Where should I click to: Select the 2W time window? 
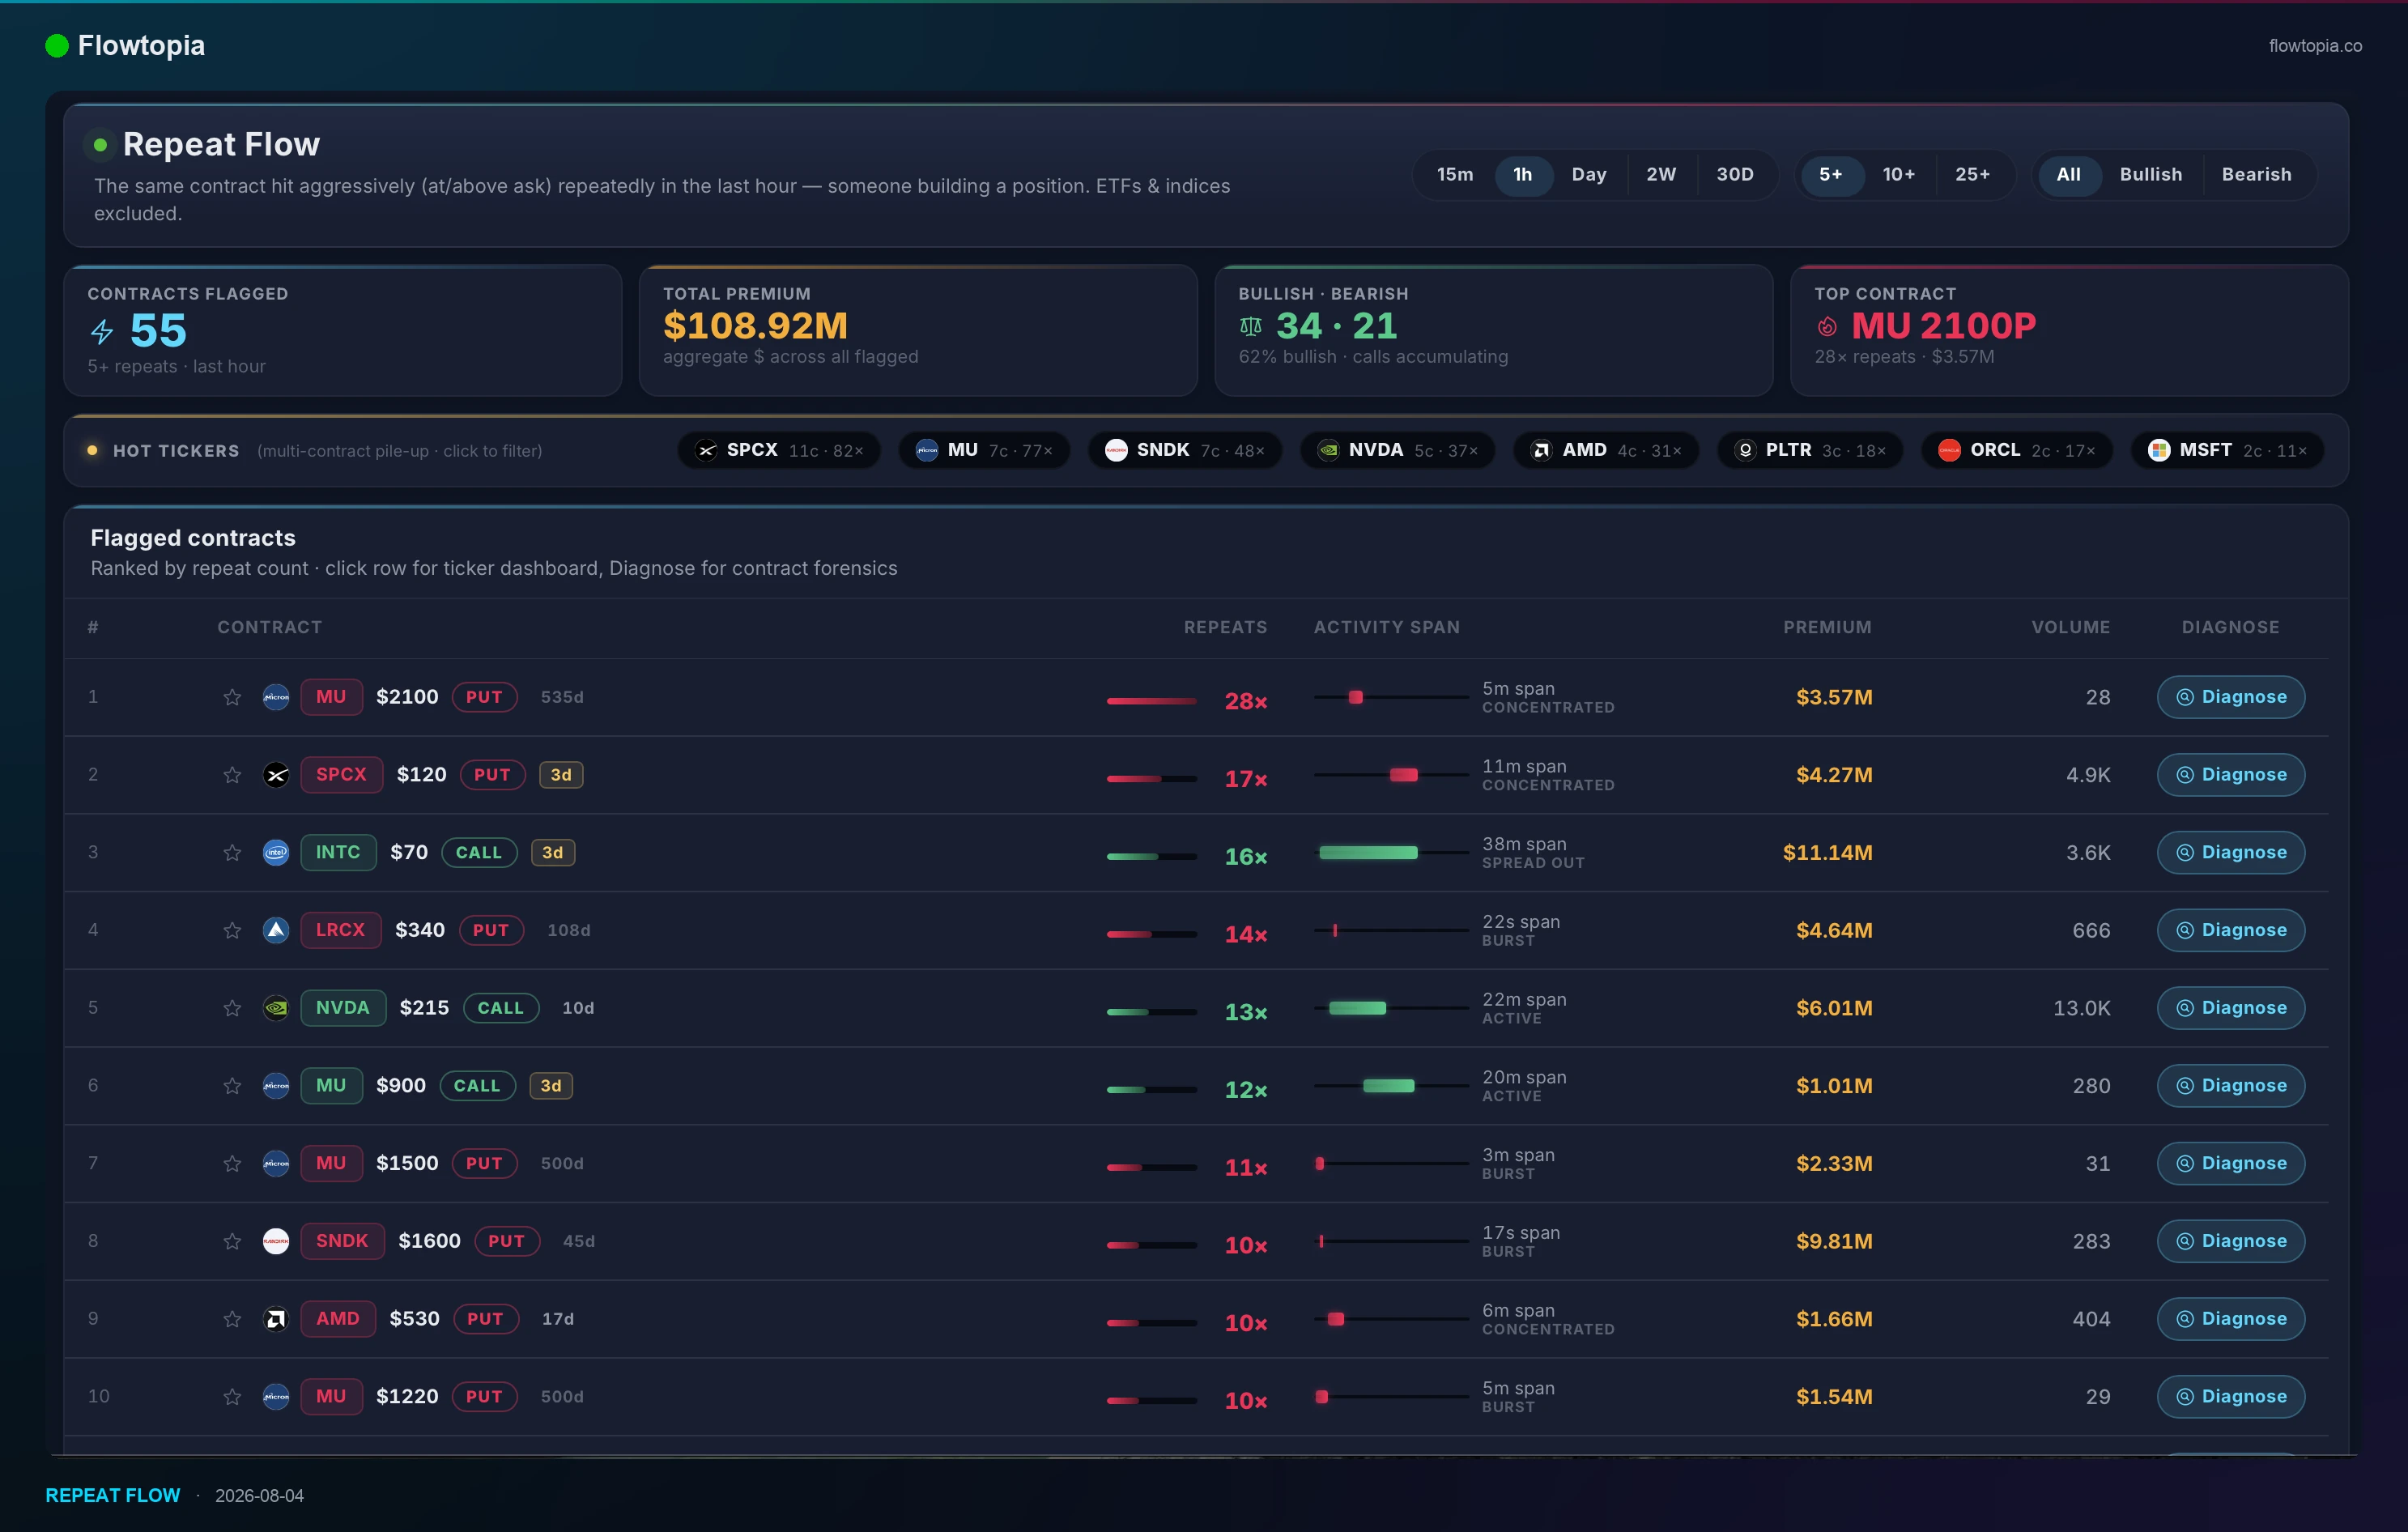(x=1661, y=175)
